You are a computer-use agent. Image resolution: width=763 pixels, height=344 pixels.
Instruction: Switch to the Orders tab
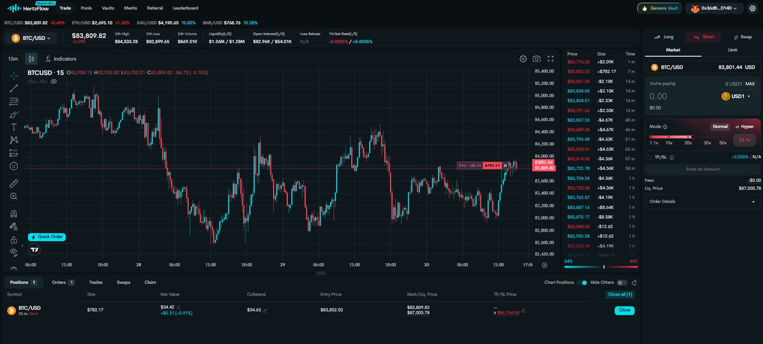coord(63,282)
